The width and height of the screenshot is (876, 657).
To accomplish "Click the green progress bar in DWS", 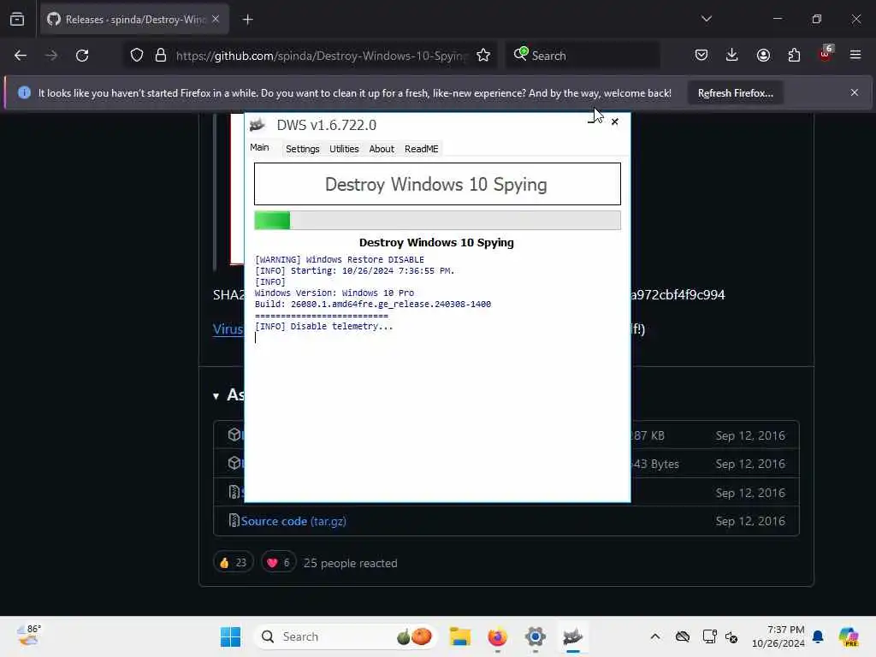I will [437, 220].
